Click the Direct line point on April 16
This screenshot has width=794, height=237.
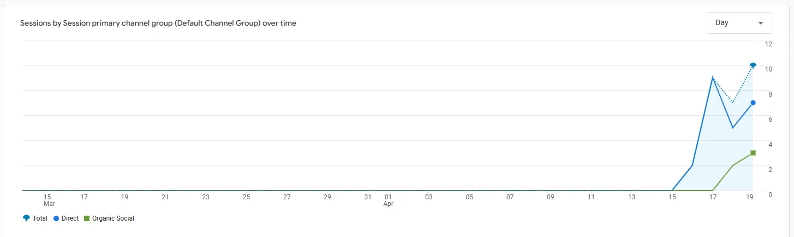tap(692, 165)
